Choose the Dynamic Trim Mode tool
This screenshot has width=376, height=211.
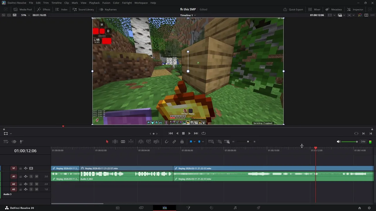pyautogui.click(x=131, y=142)
